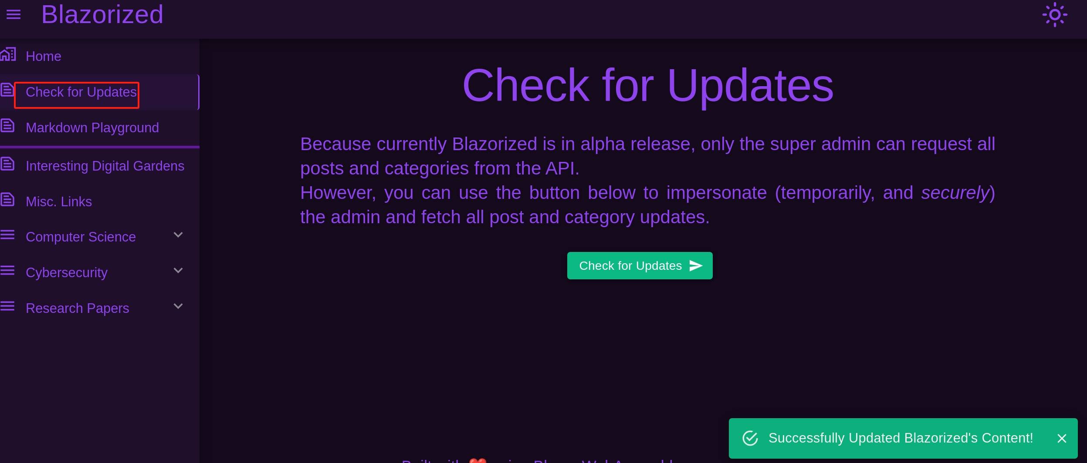The width and height of the screenshot is (1087, 463).
Task: Click the list icon beside Research Papers
Action: (7, 306)
